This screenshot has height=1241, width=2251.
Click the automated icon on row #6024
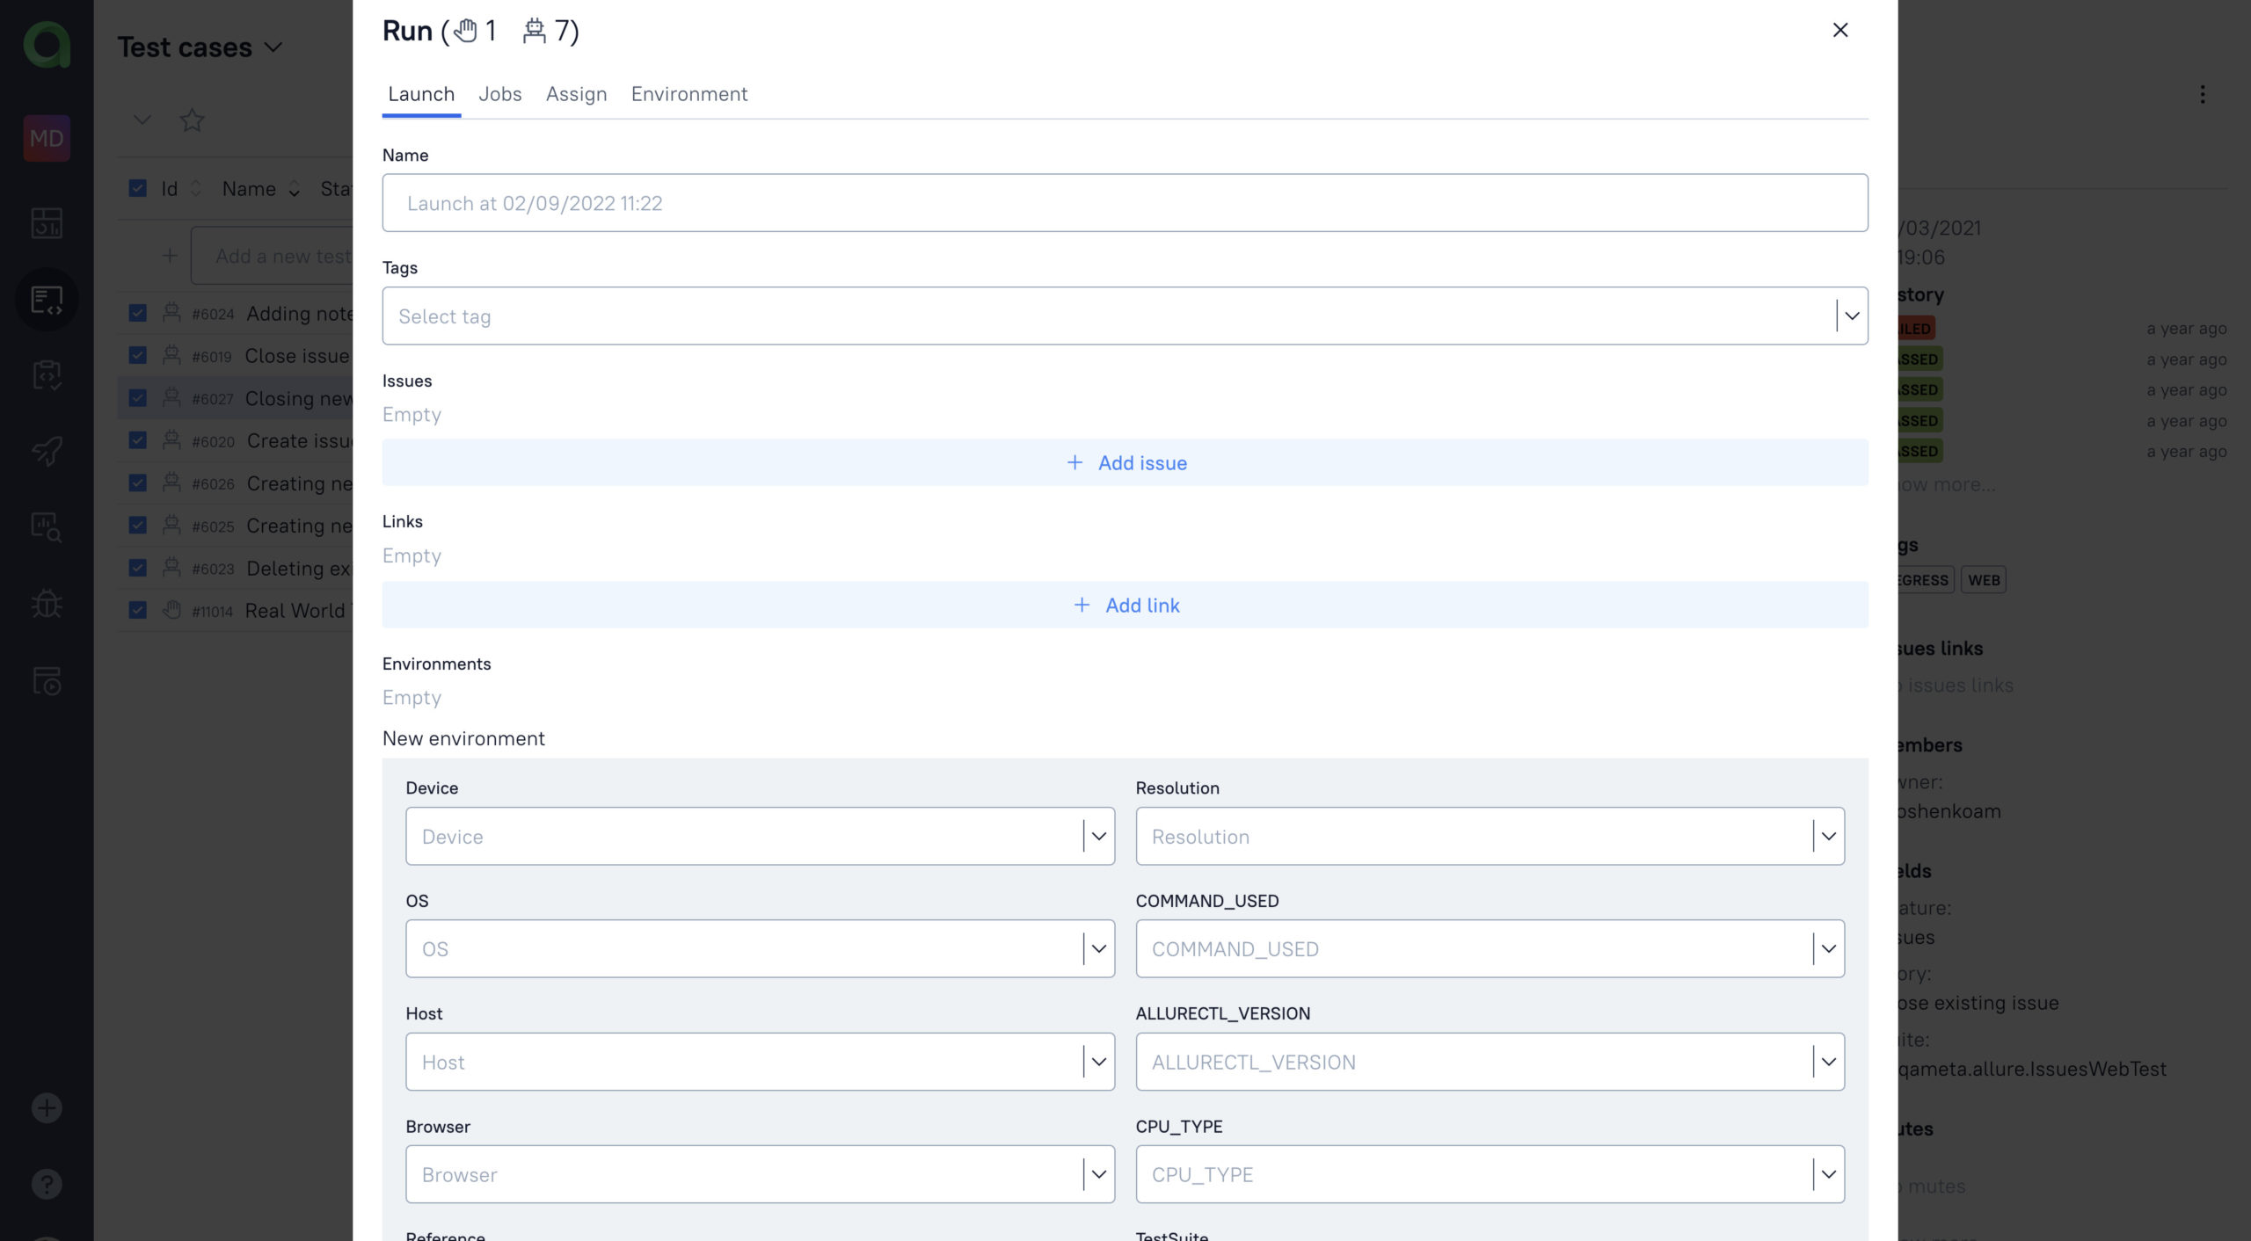pyautogui.click(x=171, y=313)
